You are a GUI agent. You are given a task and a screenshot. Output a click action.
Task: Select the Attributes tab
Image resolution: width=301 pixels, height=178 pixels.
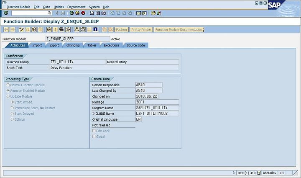click(x=18, y=45)
